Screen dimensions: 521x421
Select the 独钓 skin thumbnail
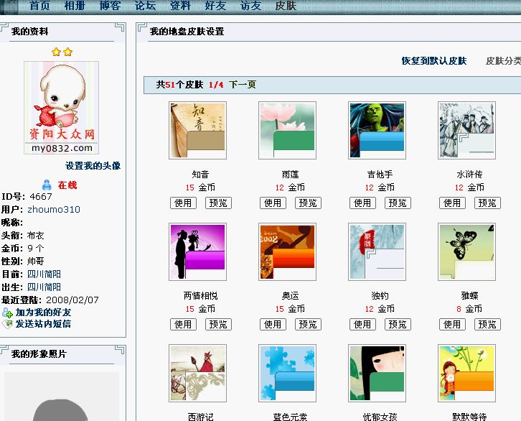click(377, 251)
